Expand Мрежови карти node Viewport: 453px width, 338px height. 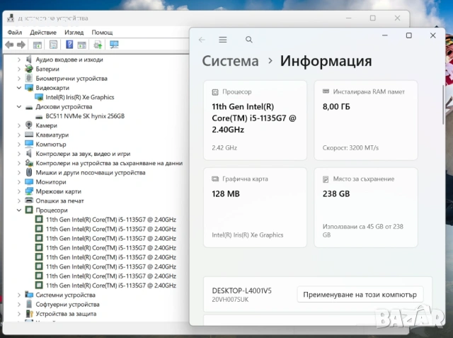tap(19, 191)
